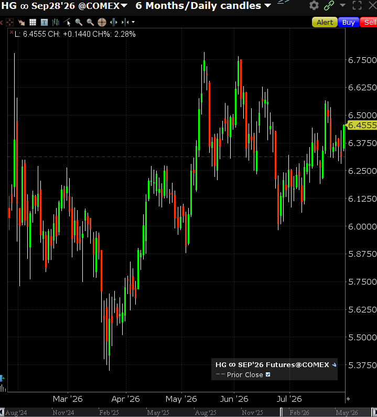Viewport: 377px width, 417px height.
Task: Click the Aug '25 marker on the timeline
Action: (x=206, y=413)
